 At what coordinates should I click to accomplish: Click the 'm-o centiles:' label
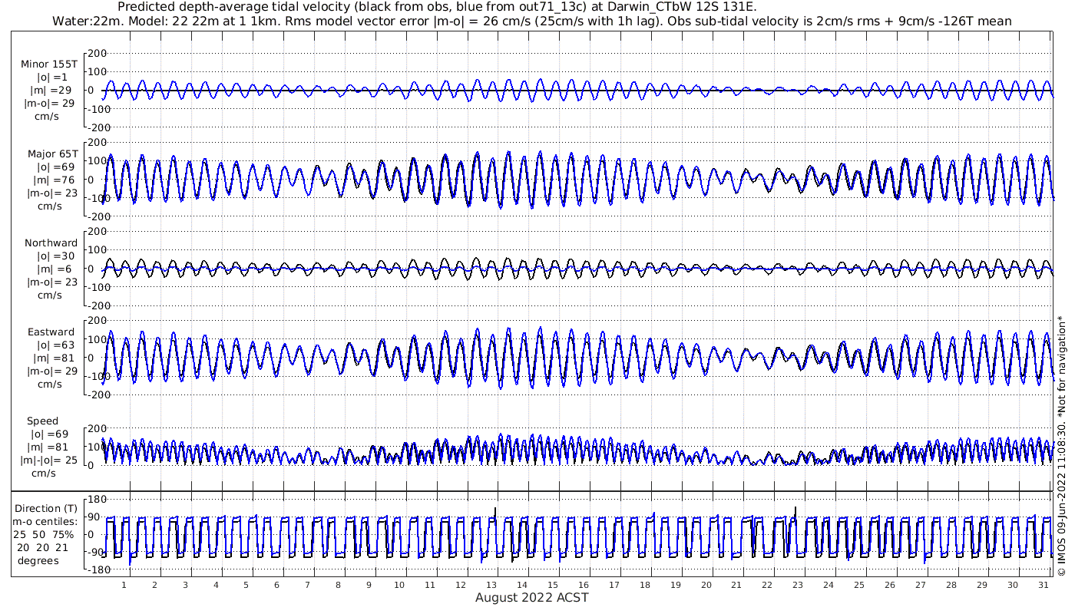pyautogui.click(x=46, y=521)
